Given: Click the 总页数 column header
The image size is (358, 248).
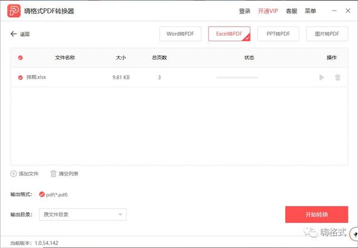Looking at the screenshot, I should 159,58.
